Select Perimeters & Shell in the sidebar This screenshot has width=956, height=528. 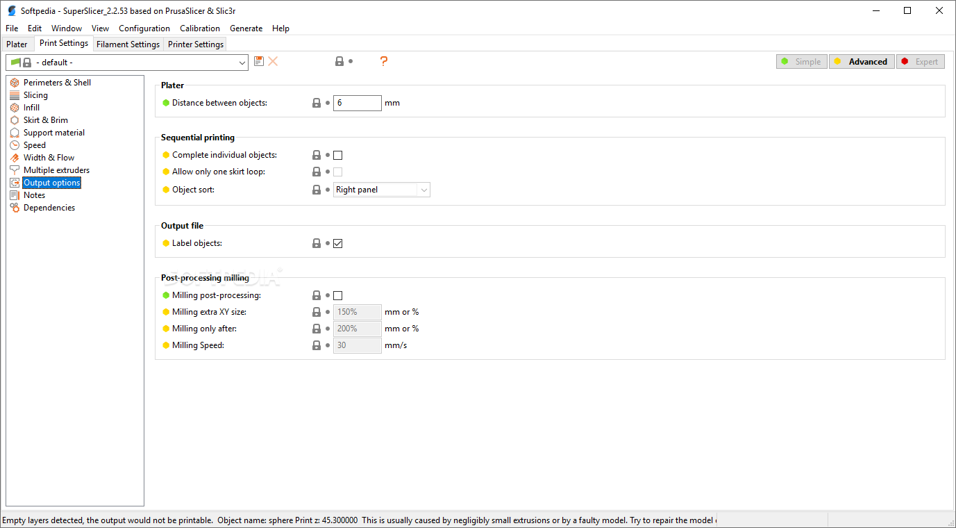(x=57, y=83)
